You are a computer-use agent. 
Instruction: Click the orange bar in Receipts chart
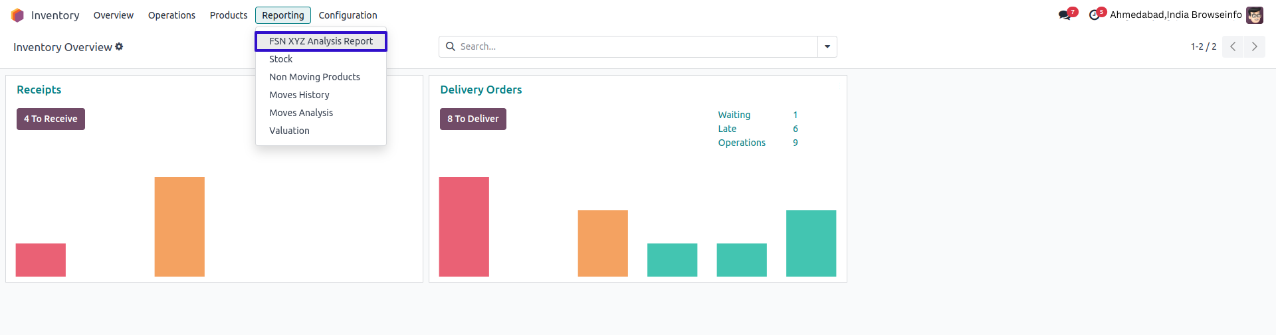pos(179,226)
